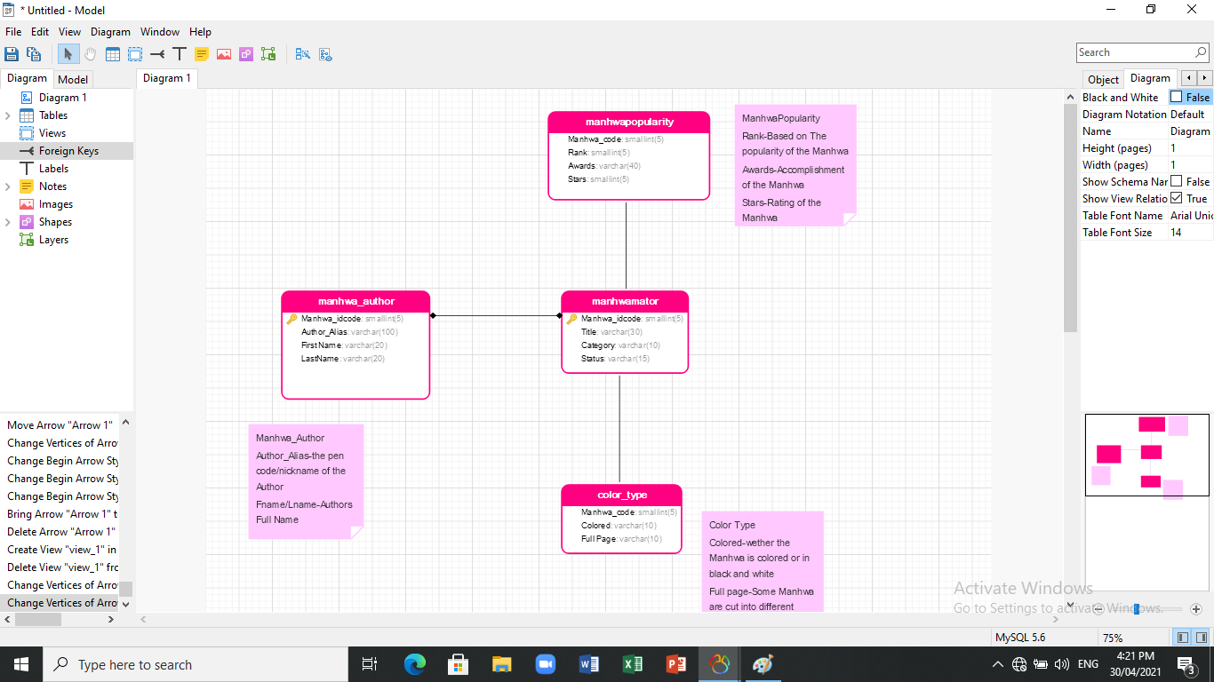
Task: Open the Diagram menu
Action: coord(110,32)
